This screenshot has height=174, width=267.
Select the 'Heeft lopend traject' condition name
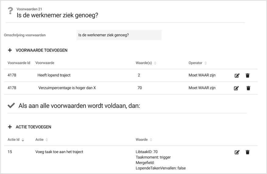click(54, 75)
